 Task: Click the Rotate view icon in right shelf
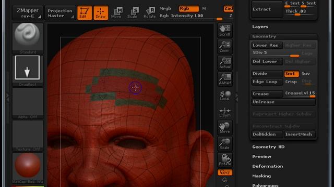pyautogui.click(x=225, y=160)
